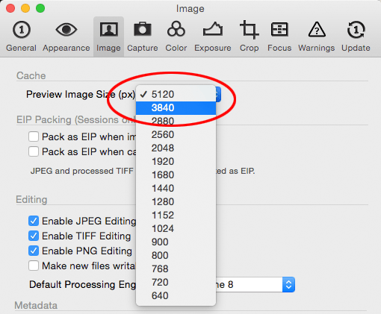Open the Appearance eye icon
This screenshot has height=314, width=381.
pyautogui.click(x=66, y=30)
